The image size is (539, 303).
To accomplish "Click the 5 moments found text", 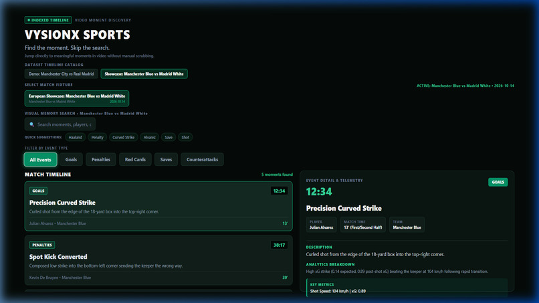I will (277, 175).
